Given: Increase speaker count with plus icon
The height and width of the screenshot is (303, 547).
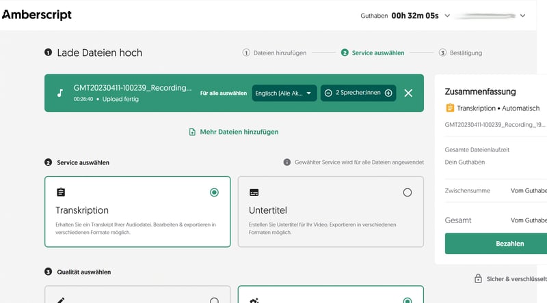Looking at the screenshot, I should (388, 93).
